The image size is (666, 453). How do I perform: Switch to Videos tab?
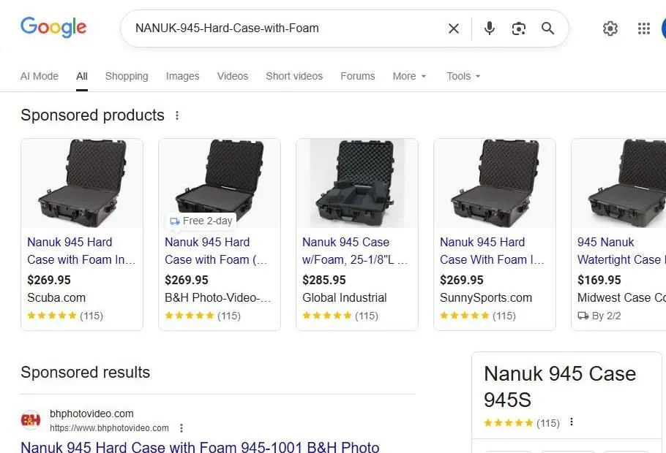233,76
